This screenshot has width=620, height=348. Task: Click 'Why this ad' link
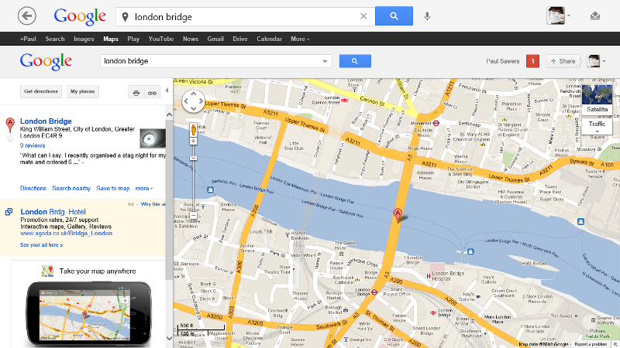(x=153, y=204)
